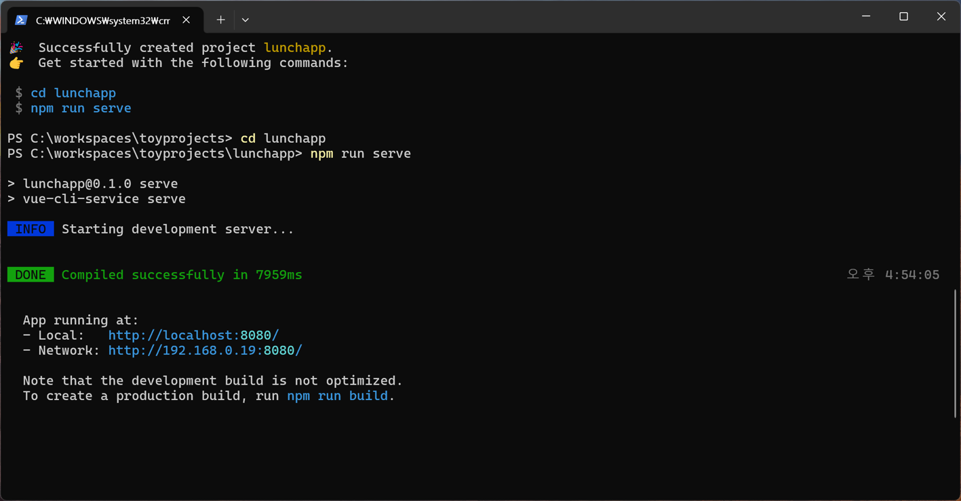This screenshot has height=501, width=961.
Task: Click the pointing hand emoji
Action: click(x=16, y=63)
